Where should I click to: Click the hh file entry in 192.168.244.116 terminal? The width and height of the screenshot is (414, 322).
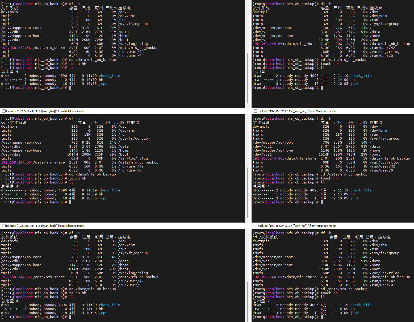coord(101,309)
